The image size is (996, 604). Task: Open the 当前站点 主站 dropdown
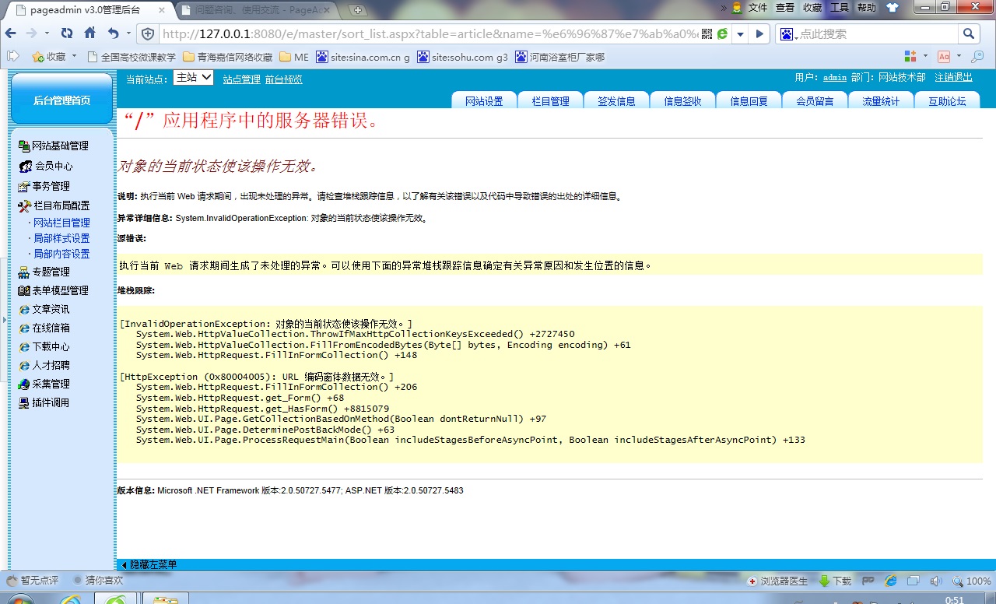pos(193,77)
